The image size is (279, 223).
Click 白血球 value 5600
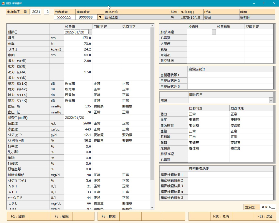tap(78, 123)
